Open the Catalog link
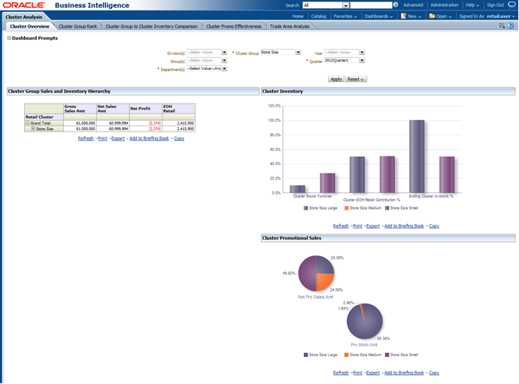This screenshot has width=519, height=384. (x=318, y=17)
